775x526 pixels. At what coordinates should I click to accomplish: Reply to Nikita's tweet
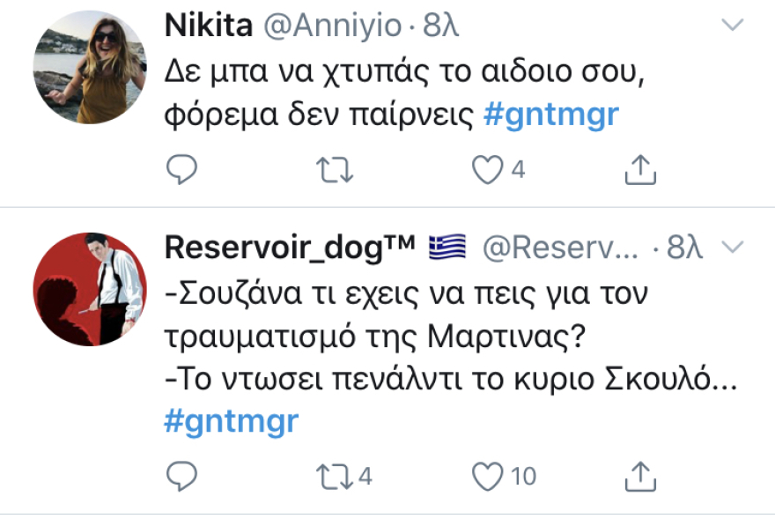182,167
